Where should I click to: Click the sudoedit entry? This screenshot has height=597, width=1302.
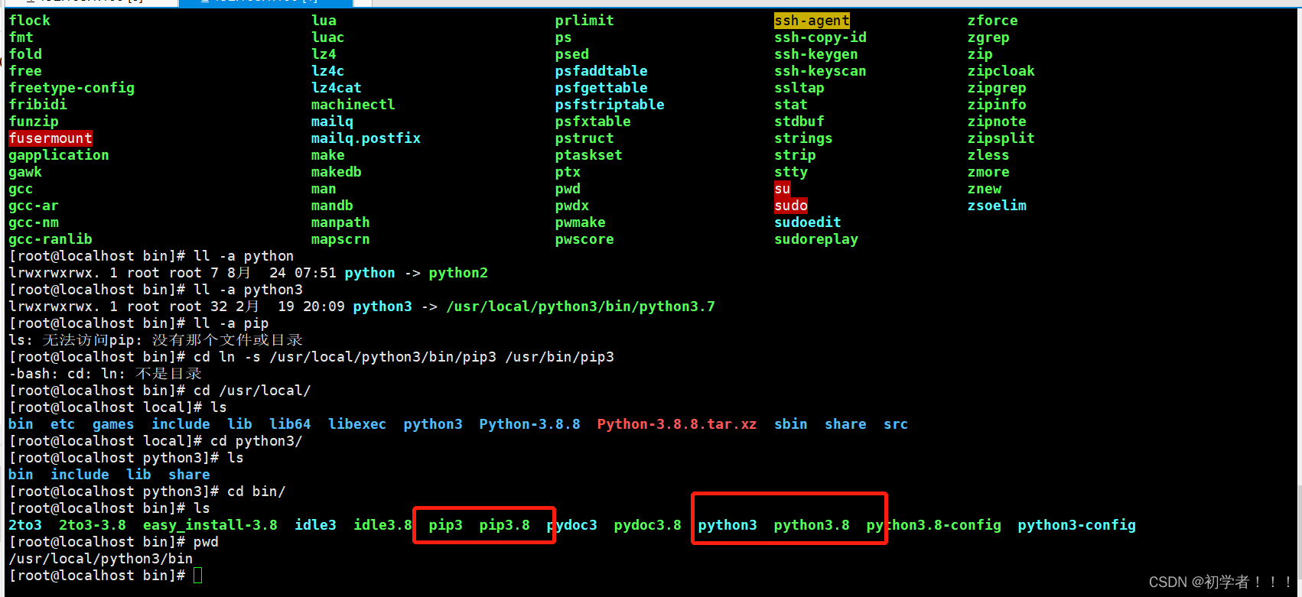coord(808,222)
